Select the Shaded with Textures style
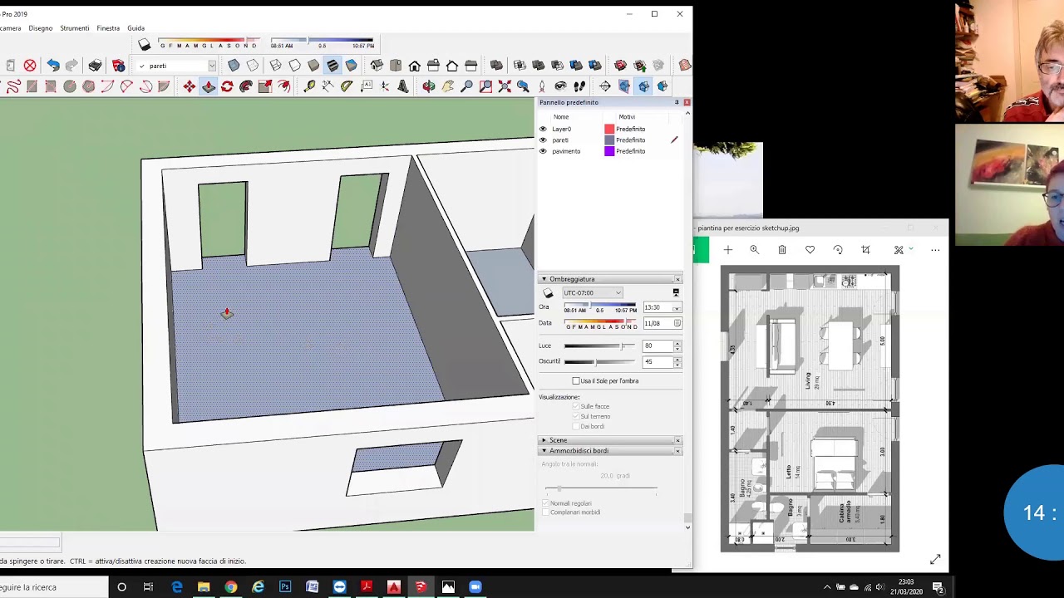 click(x=332, y=66)
